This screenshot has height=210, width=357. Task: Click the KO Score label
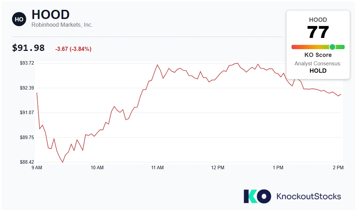tap(318, 55)
